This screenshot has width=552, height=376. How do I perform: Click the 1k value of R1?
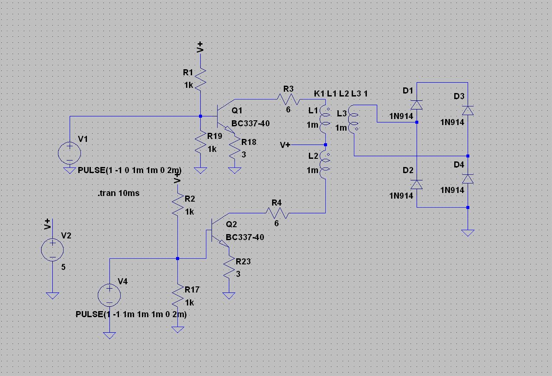(x=189, y=85)
